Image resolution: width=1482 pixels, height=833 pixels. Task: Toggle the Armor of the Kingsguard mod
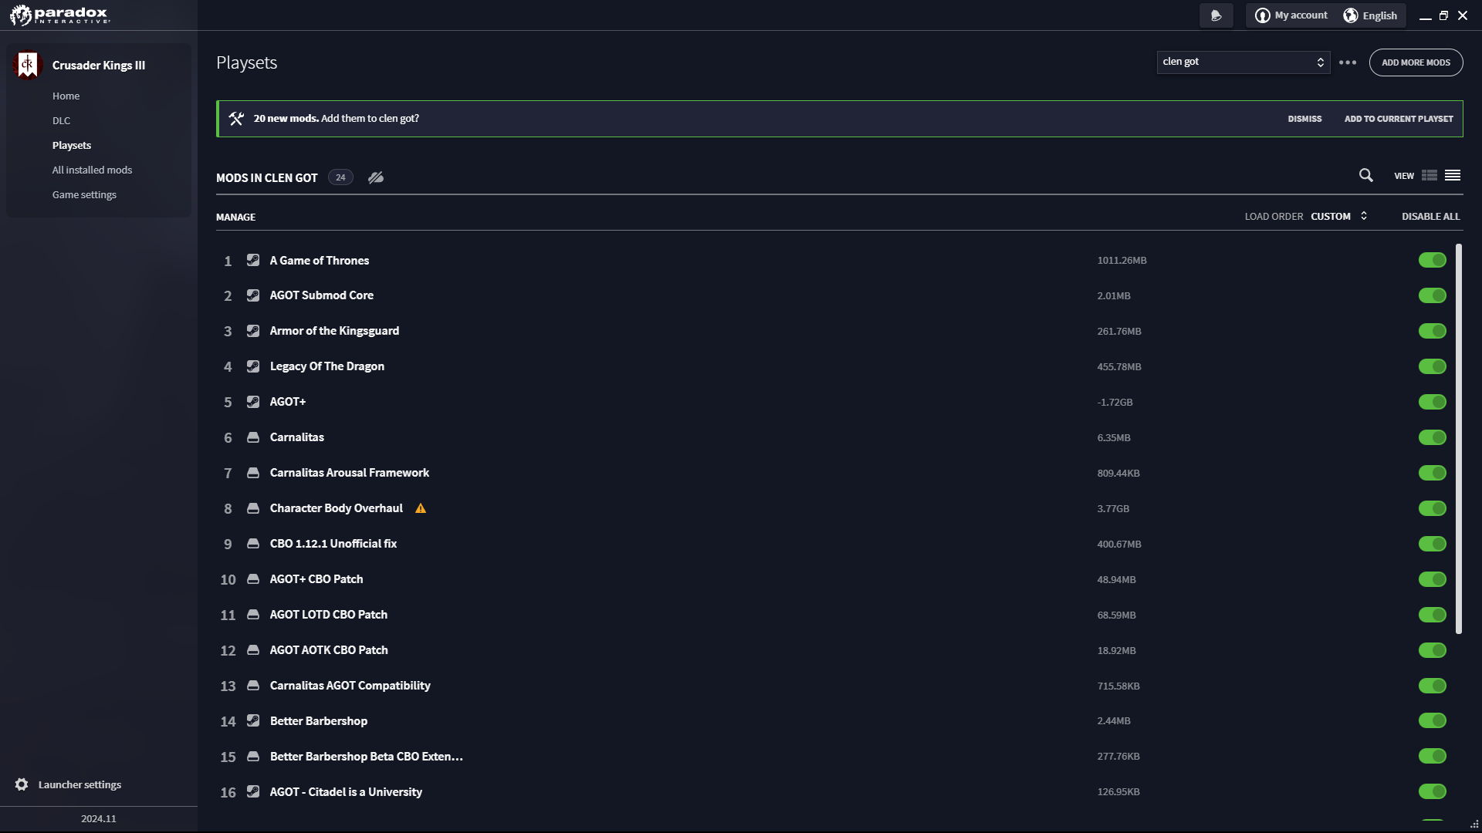tap(1433, 331)
